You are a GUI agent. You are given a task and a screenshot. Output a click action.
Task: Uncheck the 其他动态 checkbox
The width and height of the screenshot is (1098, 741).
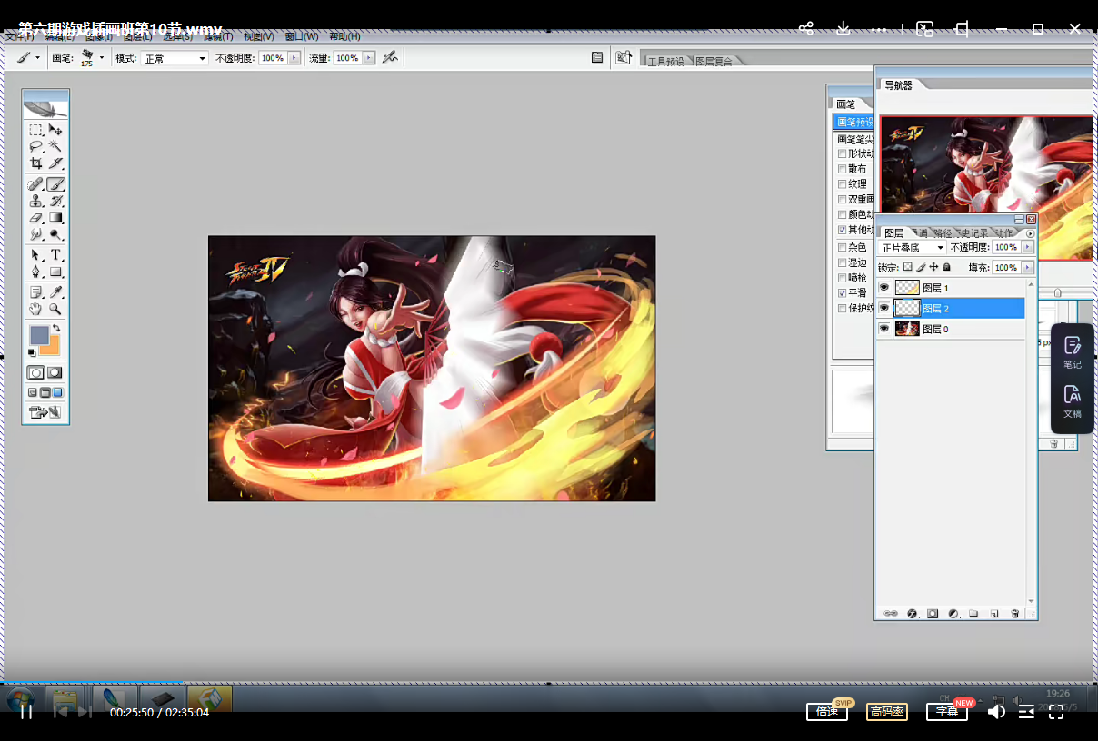[x=841, y=230]
